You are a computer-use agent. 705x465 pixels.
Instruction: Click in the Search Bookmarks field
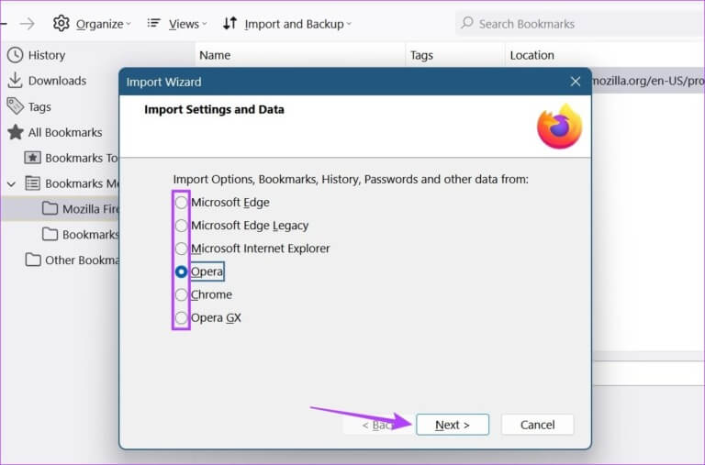[x=580, y=23]
